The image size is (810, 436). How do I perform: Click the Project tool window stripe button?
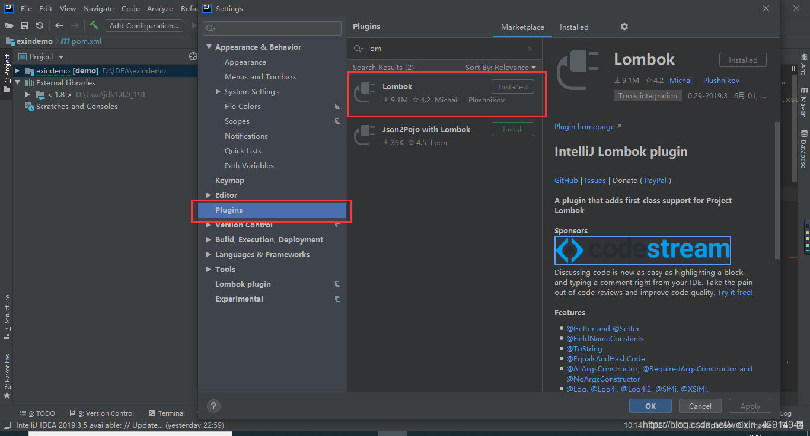[7, 73]
